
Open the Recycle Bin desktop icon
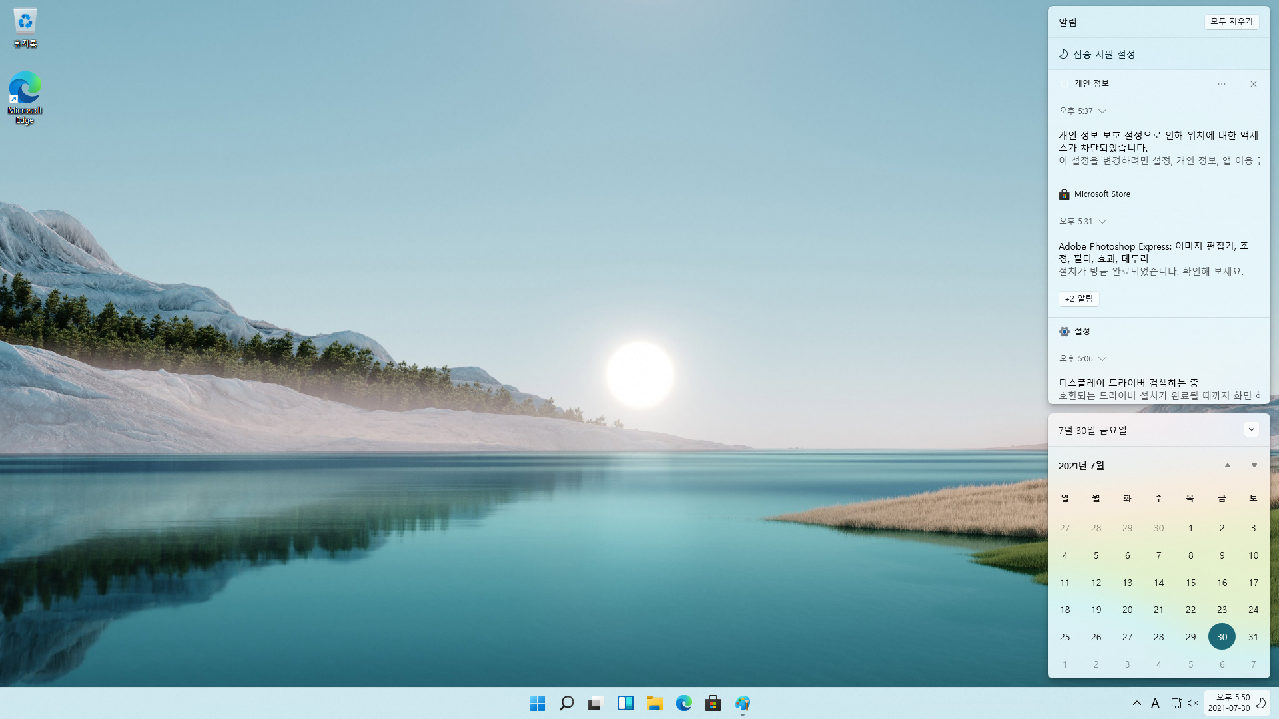point(25,28)
